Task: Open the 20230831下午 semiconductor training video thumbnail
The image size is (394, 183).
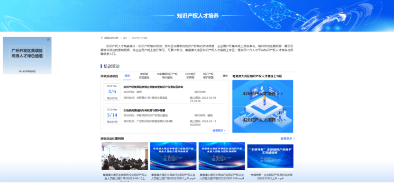Action: [x=221, y=156]
